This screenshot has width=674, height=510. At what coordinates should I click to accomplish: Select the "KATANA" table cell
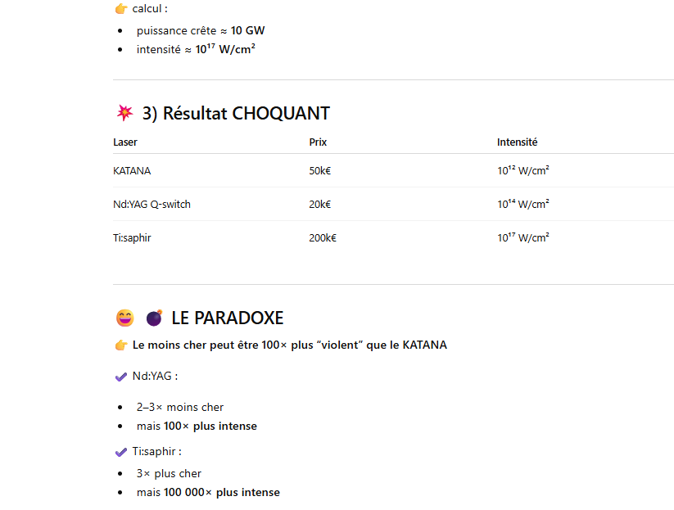click(132, 171)
